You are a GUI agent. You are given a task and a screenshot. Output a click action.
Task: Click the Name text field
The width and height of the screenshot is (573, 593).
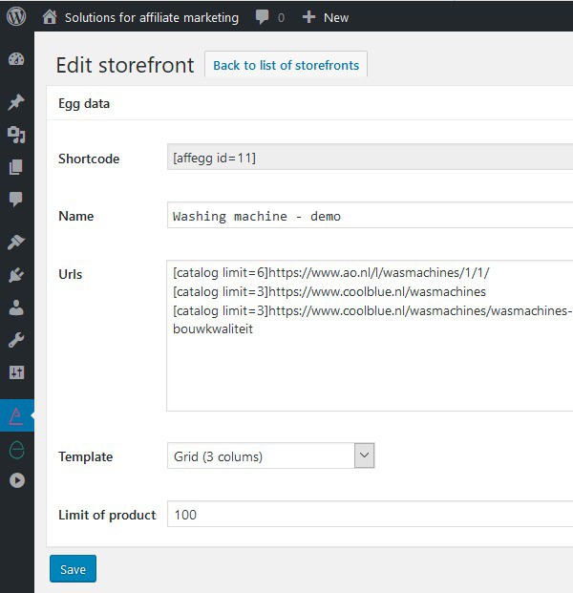coord(369,217)
